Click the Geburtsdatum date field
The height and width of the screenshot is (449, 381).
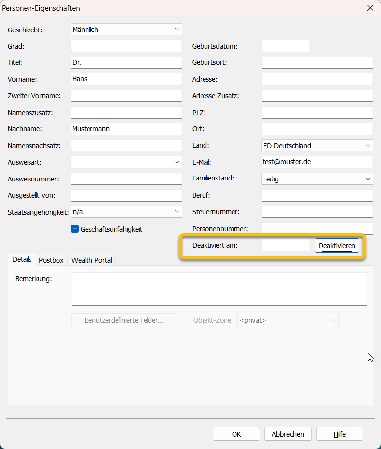[285, 46]
